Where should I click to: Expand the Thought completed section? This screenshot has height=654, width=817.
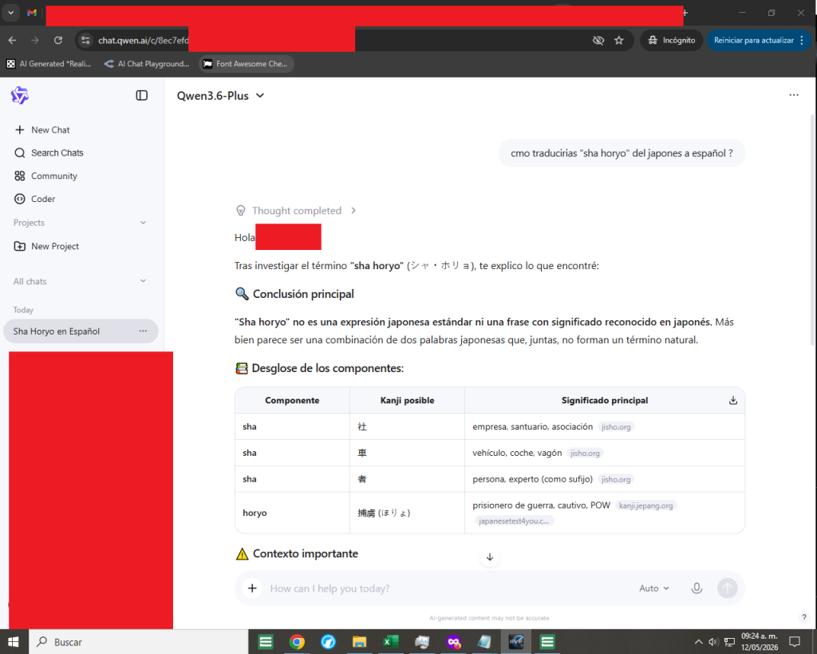pos(296,211)
